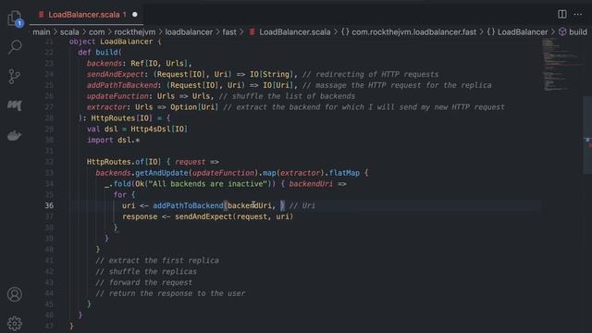Click the 'sendAndExpect' parameter name
The image size is (592, 333).
116,74
